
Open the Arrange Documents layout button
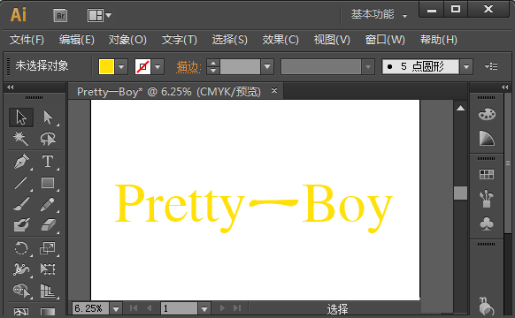99,15
